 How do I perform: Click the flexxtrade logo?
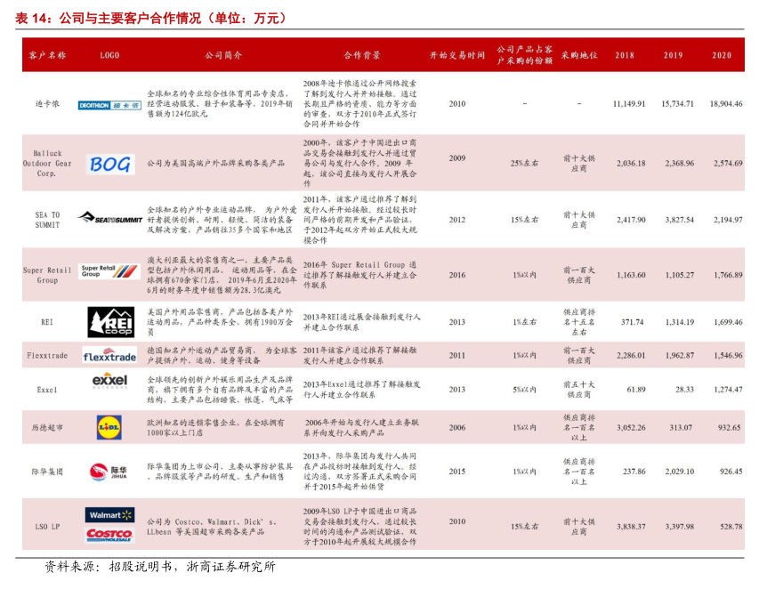pos(109,356)
